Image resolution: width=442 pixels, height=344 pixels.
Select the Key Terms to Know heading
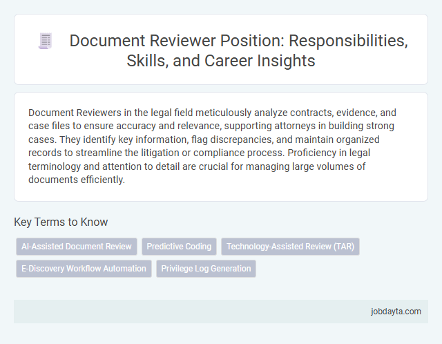[61, 222]
